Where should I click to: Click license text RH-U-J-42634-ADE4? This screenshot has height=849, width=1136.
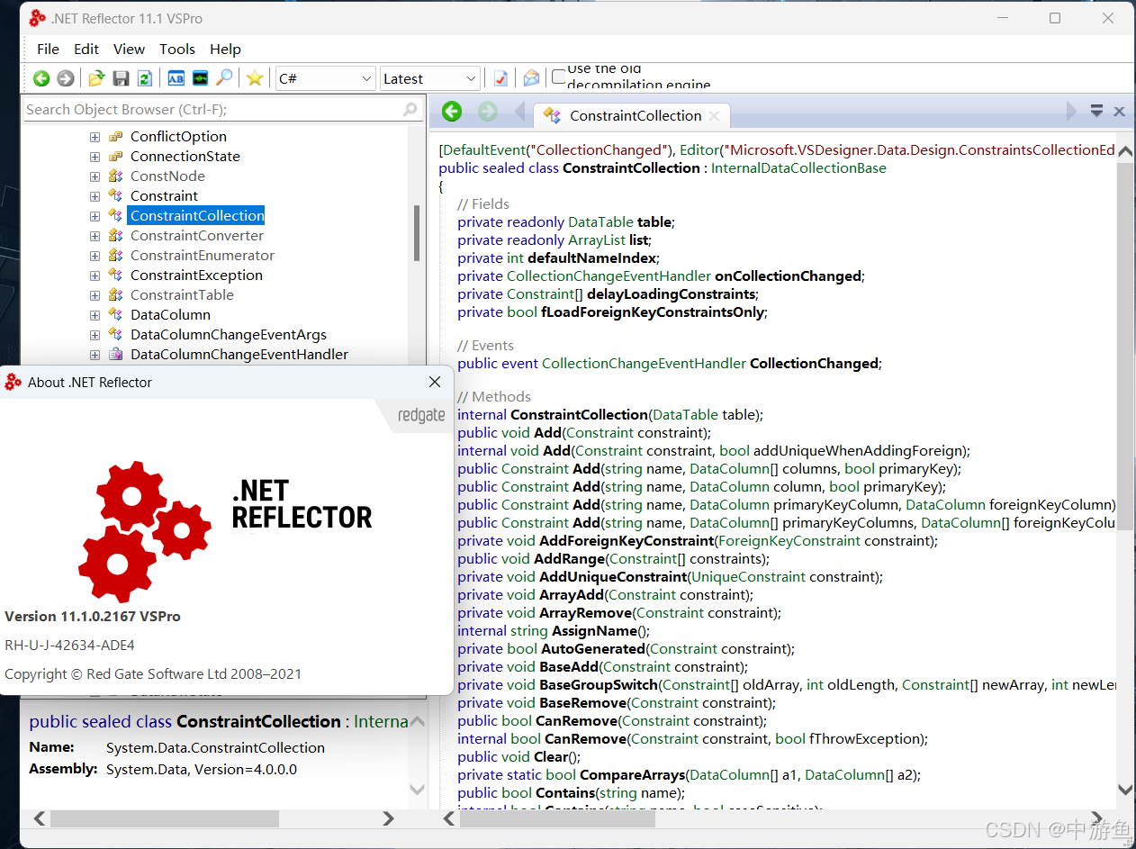(69, 646)
